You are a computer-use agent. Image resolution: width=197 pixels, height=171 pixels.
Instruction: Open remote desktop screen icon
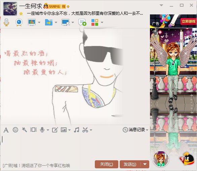click(x=66, y=22)
